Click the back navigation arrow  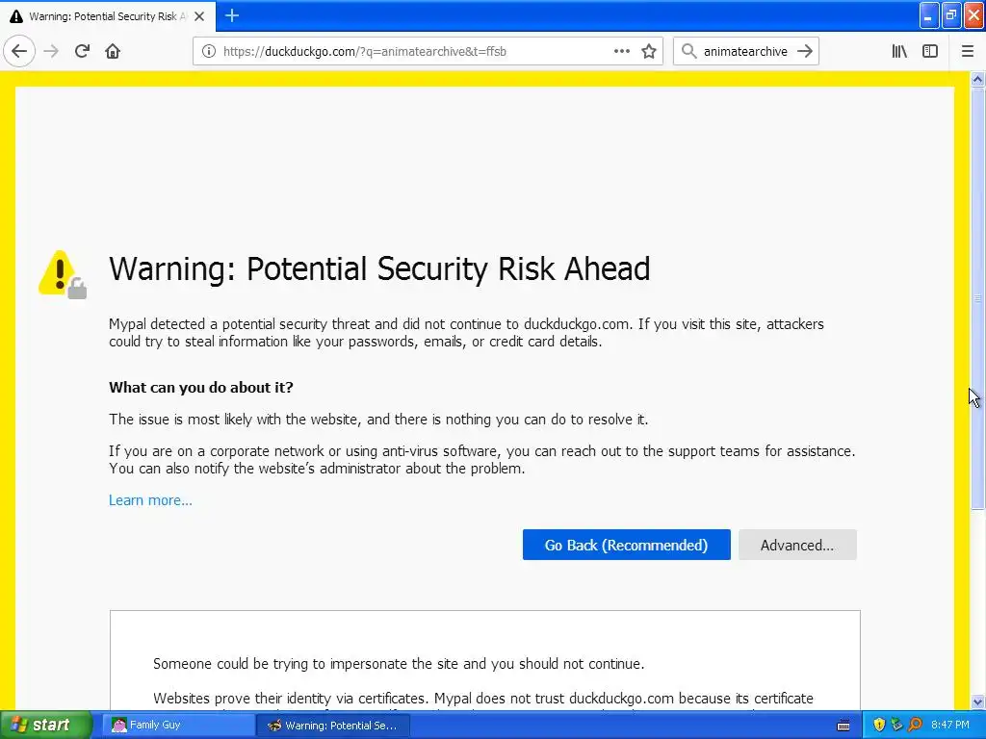point(19,51)
